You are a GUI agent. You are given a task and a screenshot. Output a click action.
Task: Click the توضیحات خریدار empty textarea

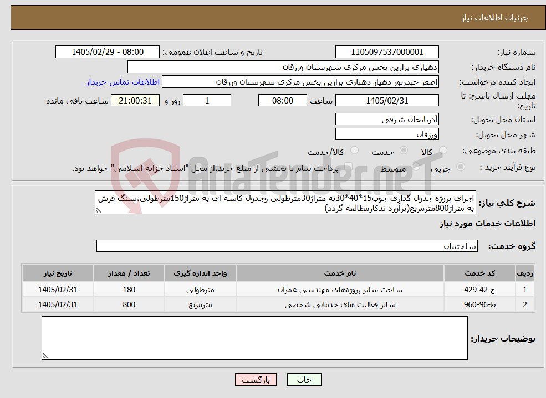coord(254,338)
